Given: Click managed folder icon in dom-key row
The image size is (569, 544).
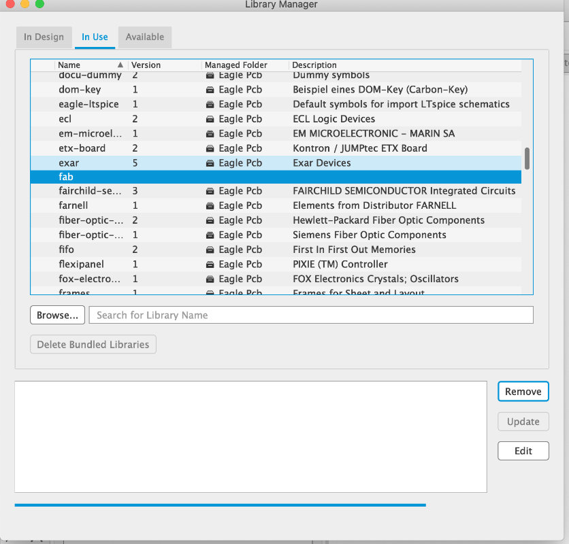Looking at the screenshot, I should pyautogui.click(x=210, y=90).
